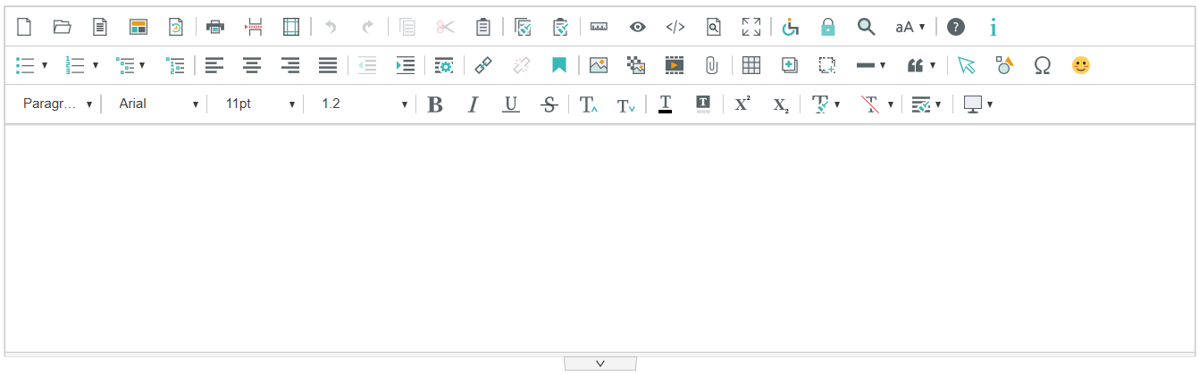Show the about info icon
This screenshot has height=375, width=1199.
click(993, 27)
